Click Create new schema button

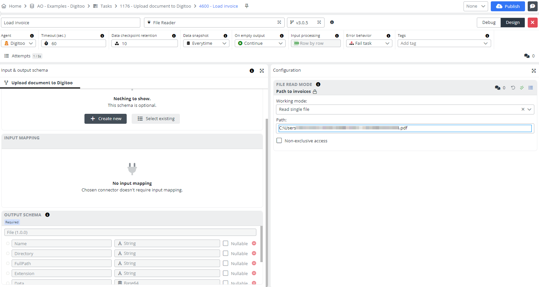point(105,118)
